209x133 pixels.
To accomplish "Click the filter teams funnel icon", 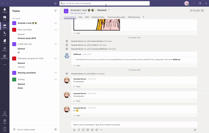I will tap(55, 11).
